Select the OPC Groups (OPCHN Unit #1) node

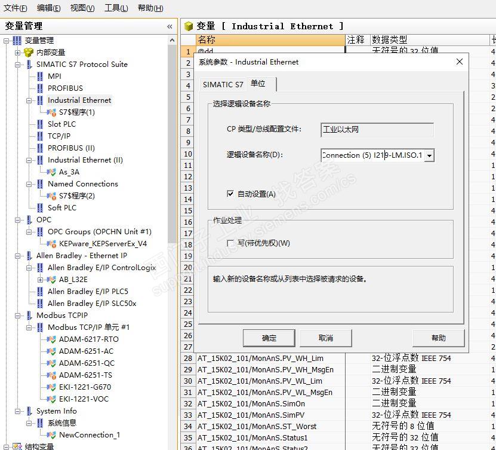pyautogui.click(x=100, y=232)
